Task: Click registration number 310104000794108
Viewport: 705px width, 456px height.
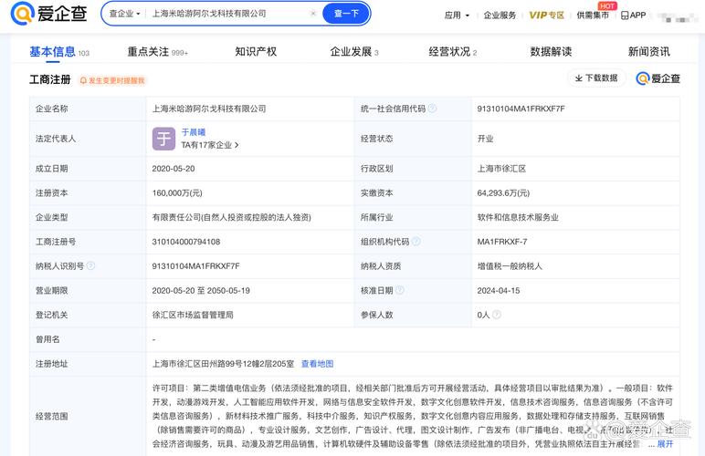Action: tap(186, 242)
